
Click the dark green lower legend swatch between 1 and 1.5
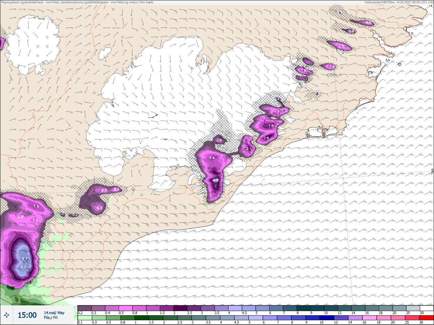[141, 318]
